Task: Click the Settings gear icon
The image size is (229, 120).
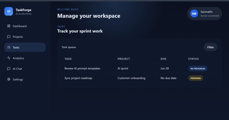Action: [9, 79]
